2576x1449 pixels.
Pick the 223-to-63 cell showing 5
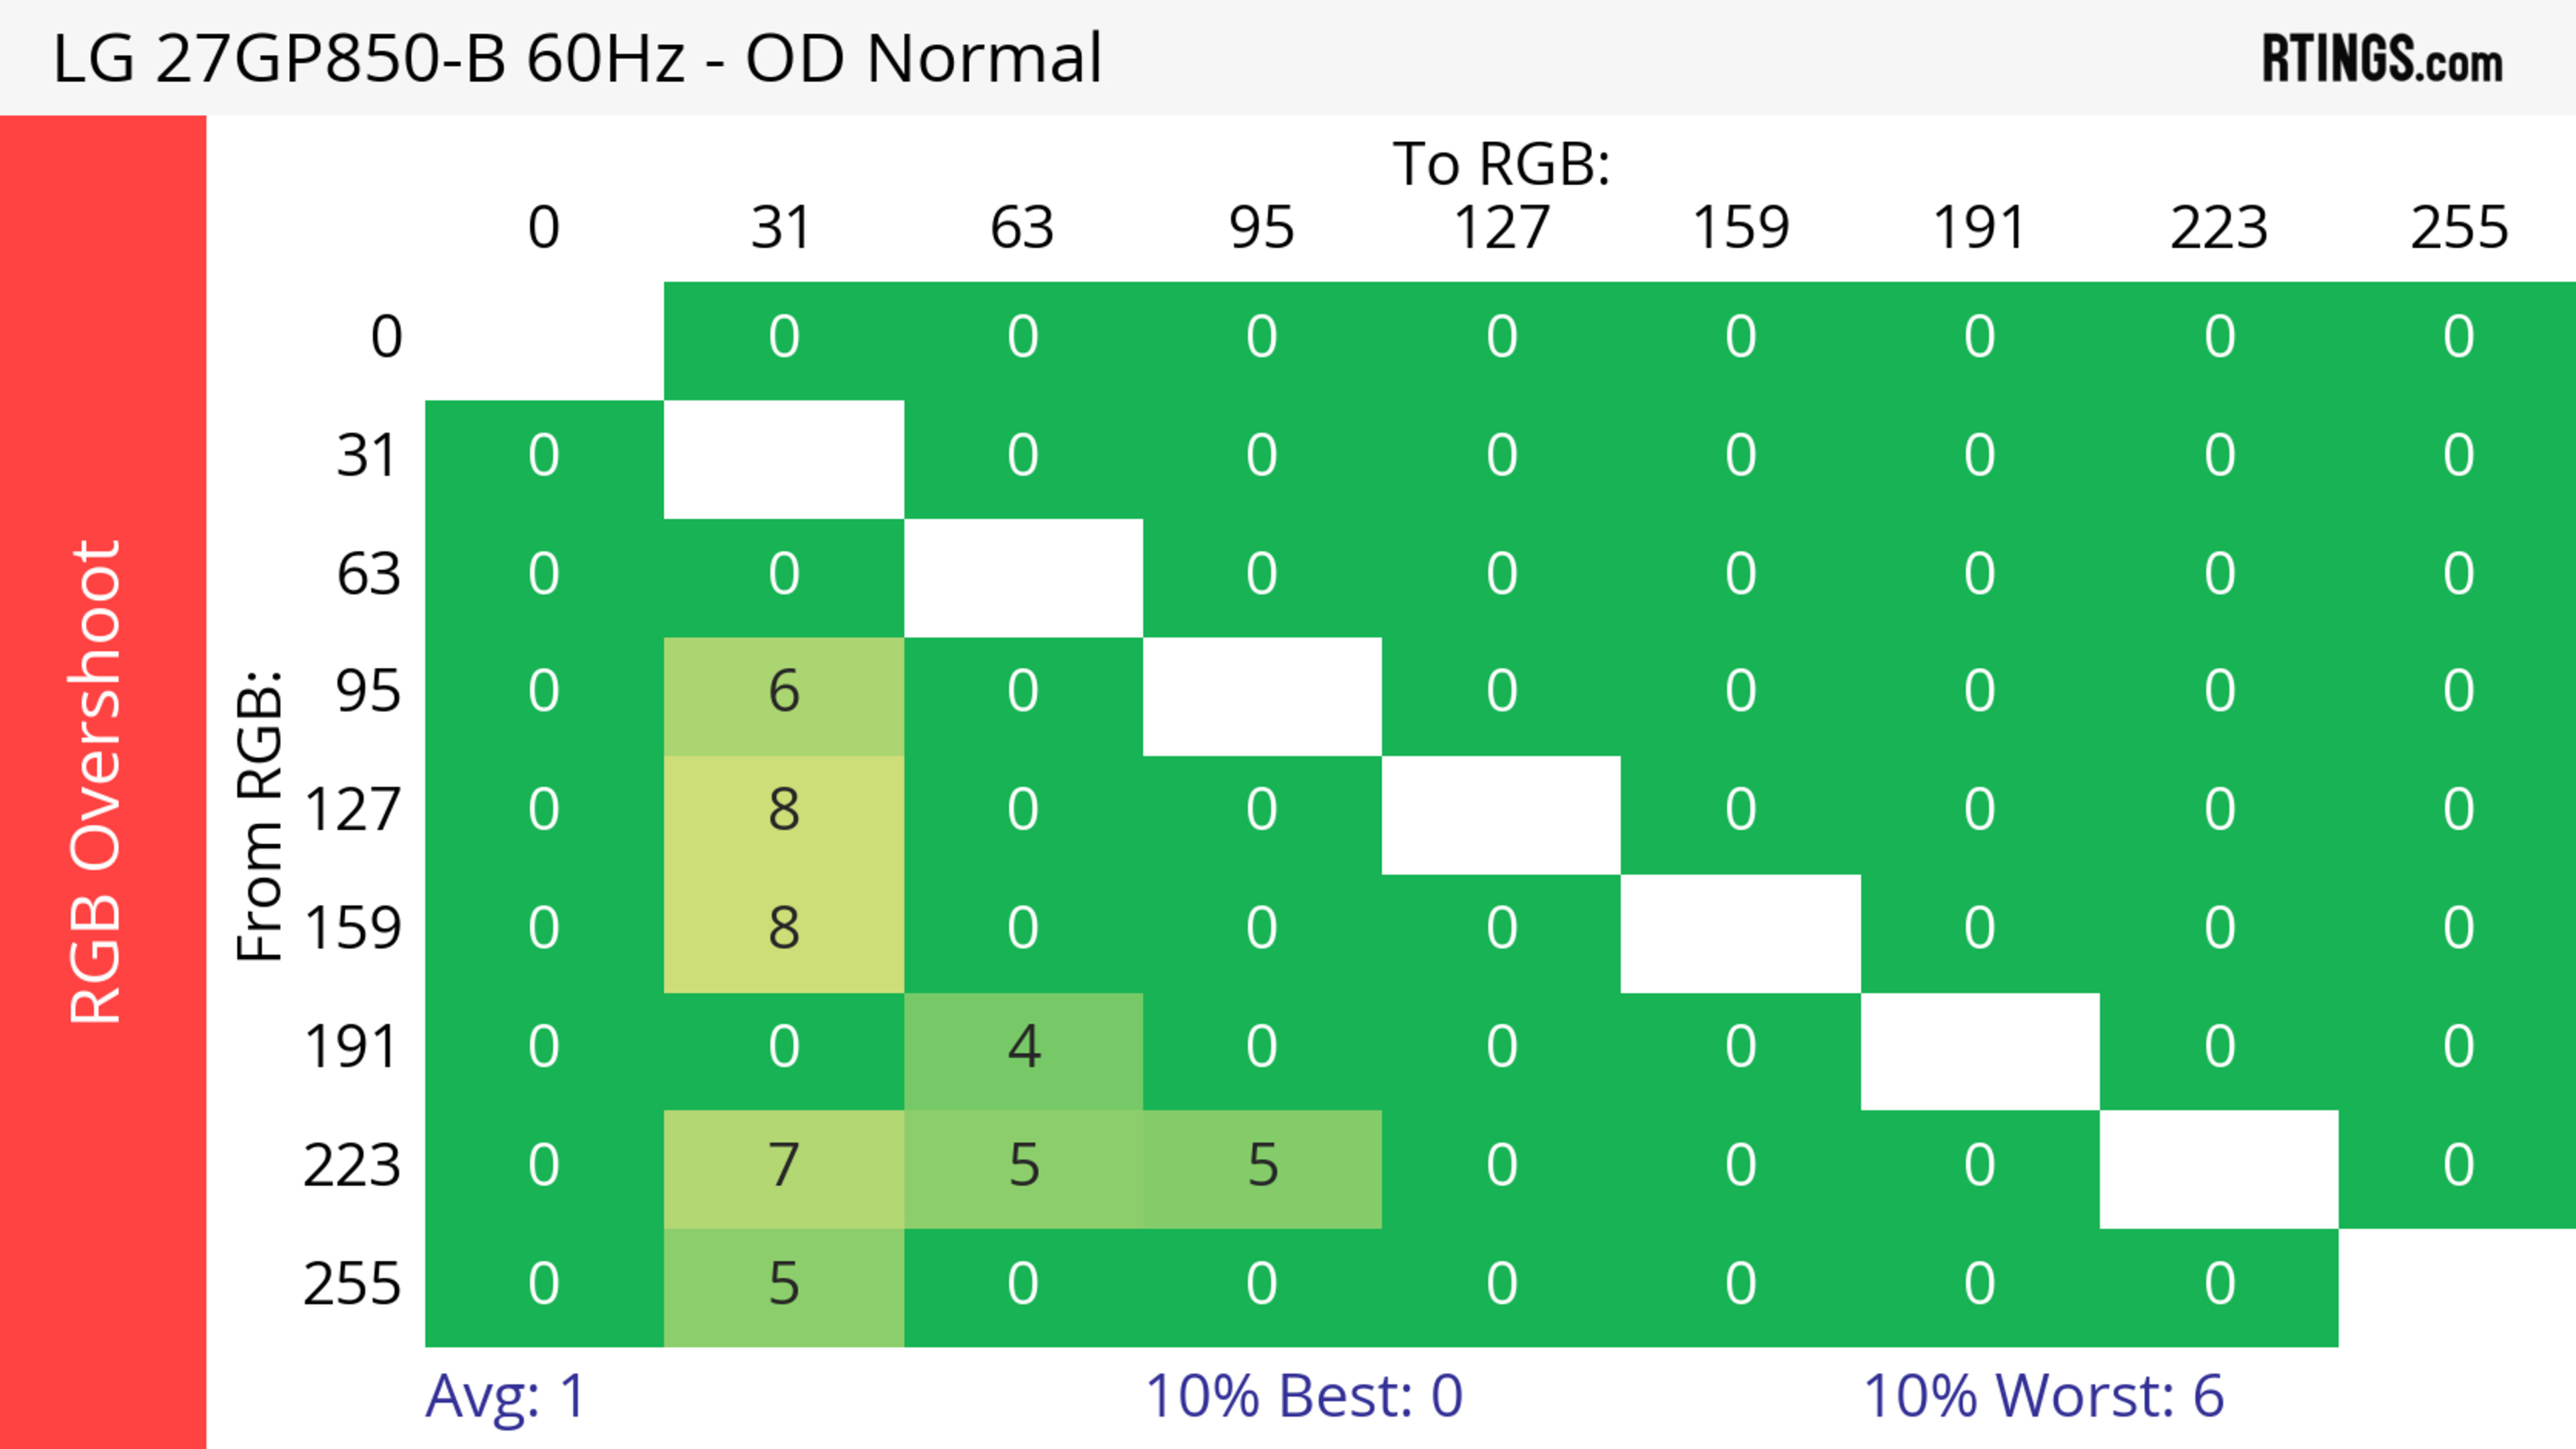pos(1023,1166)
